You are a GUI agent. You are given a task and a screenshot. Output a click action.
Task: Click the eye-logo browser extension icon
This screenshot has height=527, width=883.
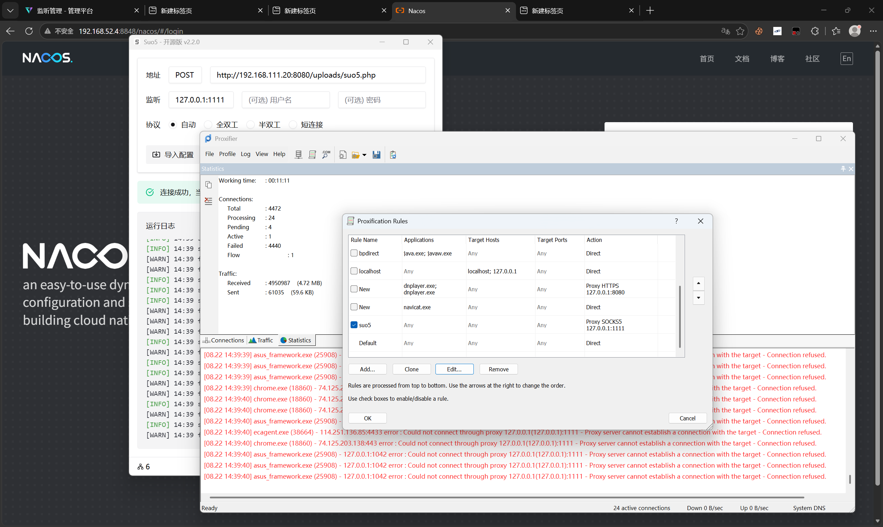point(777,31)
